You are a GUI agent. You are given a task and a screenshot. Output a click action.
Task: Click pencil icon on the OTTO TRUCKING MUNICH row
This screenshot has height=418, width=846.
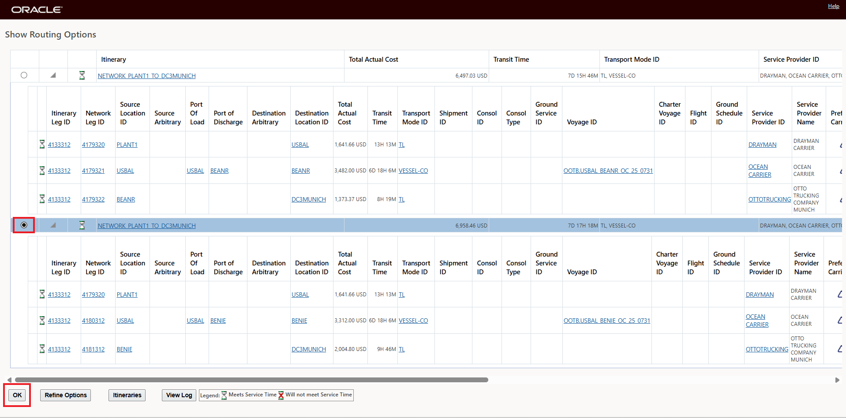click(840, 199)
